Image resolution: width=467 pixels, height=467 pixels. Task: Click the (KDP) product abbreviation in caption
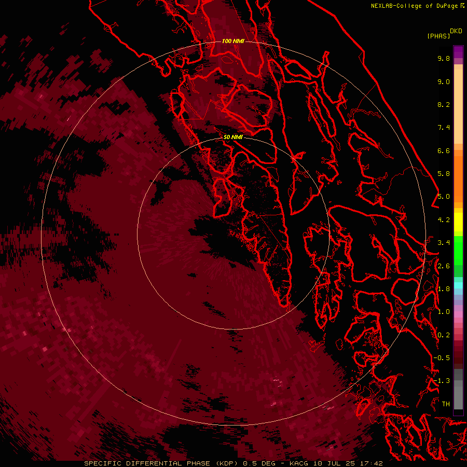coord(227,463)
